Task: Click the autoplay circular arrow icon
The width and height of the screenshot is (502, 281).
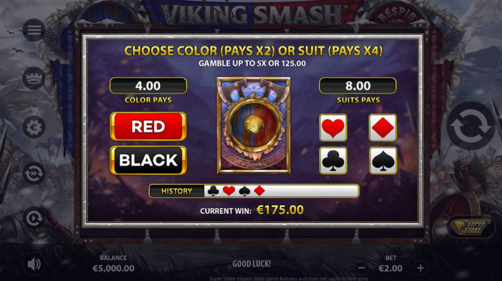Action: pyautogui.click(x=34, y=218)
